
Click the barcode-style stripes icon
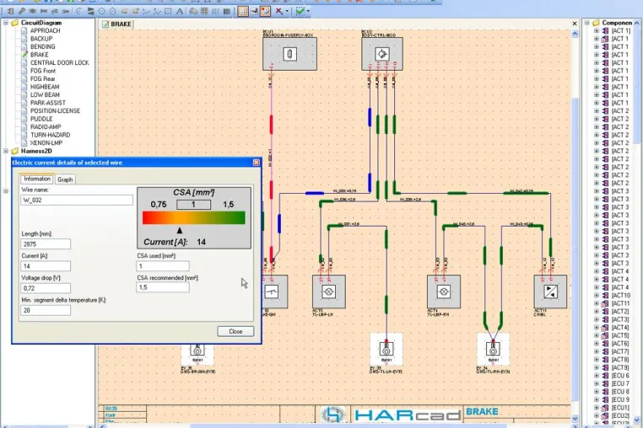click(226, 12)
